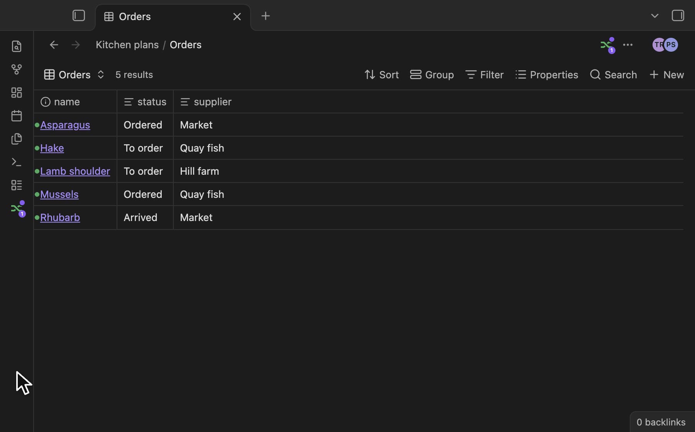Open the Orders view switcher dropdown
This screenshot has height=432, width=695.
(74, 75)
